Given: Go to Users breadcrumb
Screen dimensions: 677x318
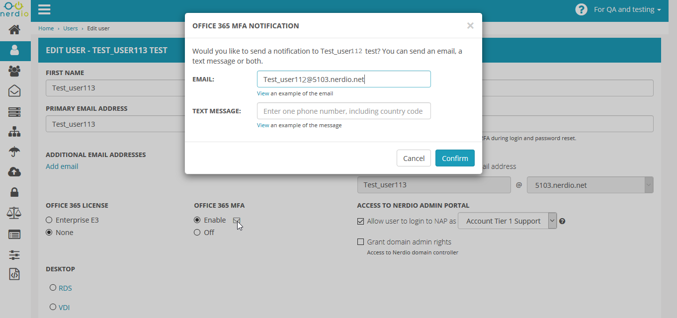Looking at the screenshot, I should tap(71, 28).
